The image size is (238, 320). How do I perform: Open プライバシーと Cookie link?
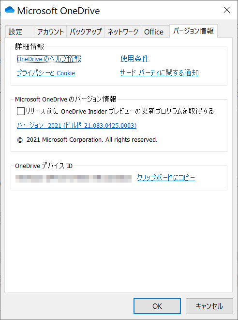coord(46,73)
